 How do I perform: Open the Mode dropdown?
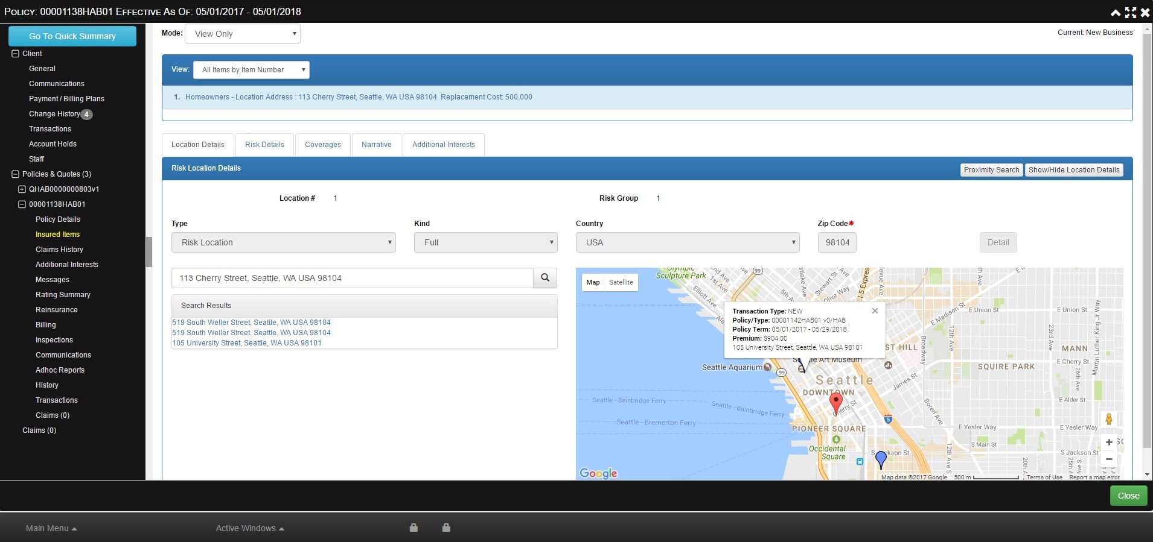tap(243, 34)
